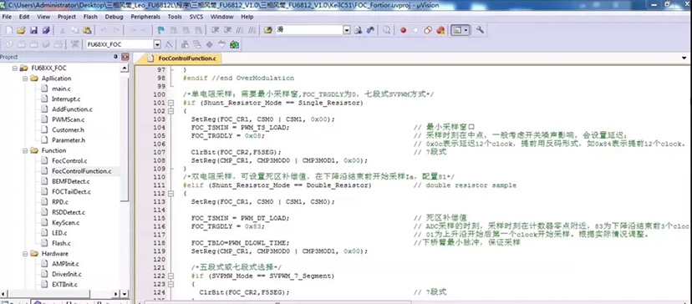
Task: Open the File menu
Action: (x=7, y=17)
